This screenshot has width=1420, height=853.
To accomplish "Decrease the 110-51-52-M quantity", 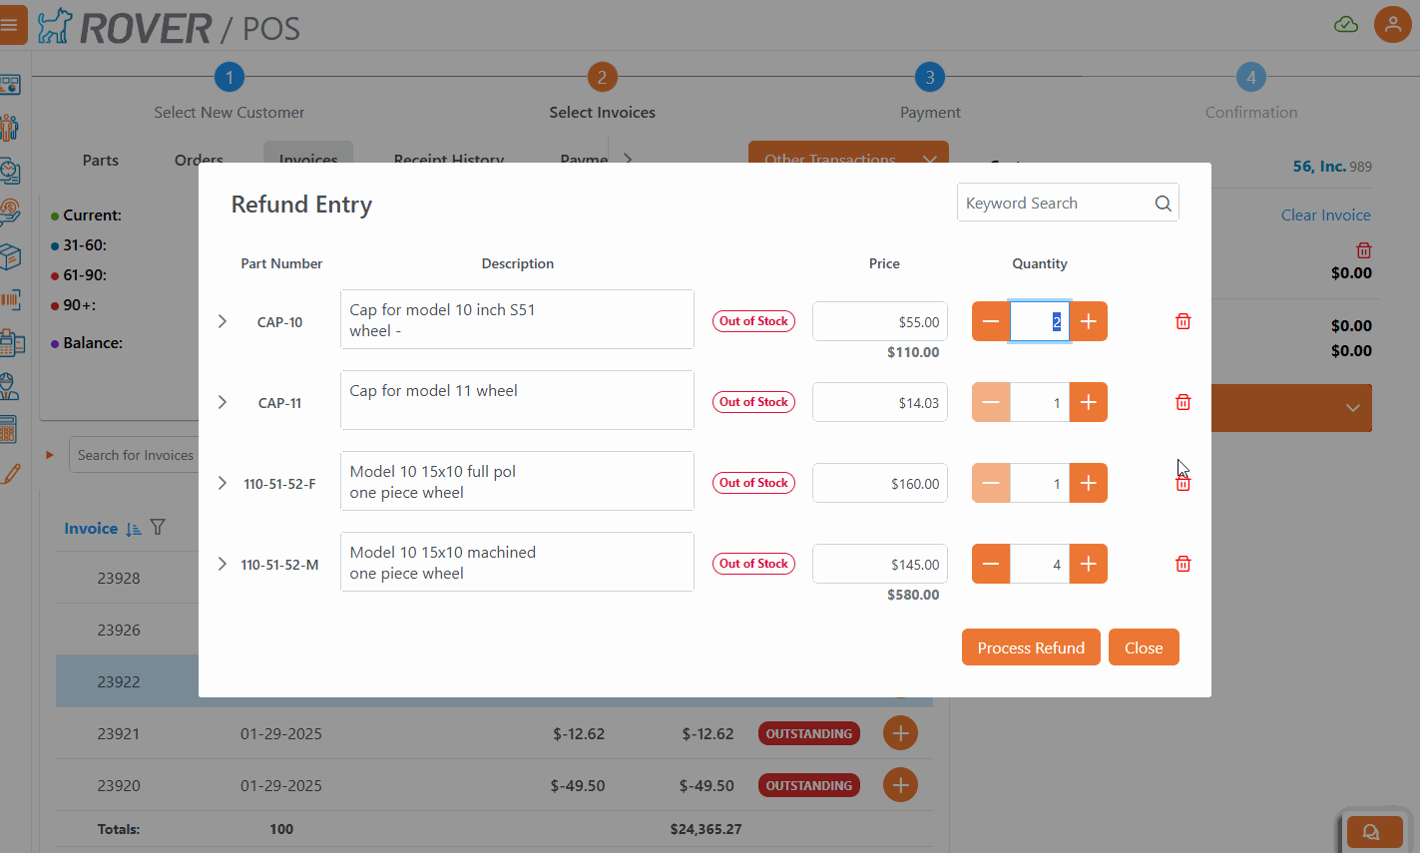I will 991,564.
